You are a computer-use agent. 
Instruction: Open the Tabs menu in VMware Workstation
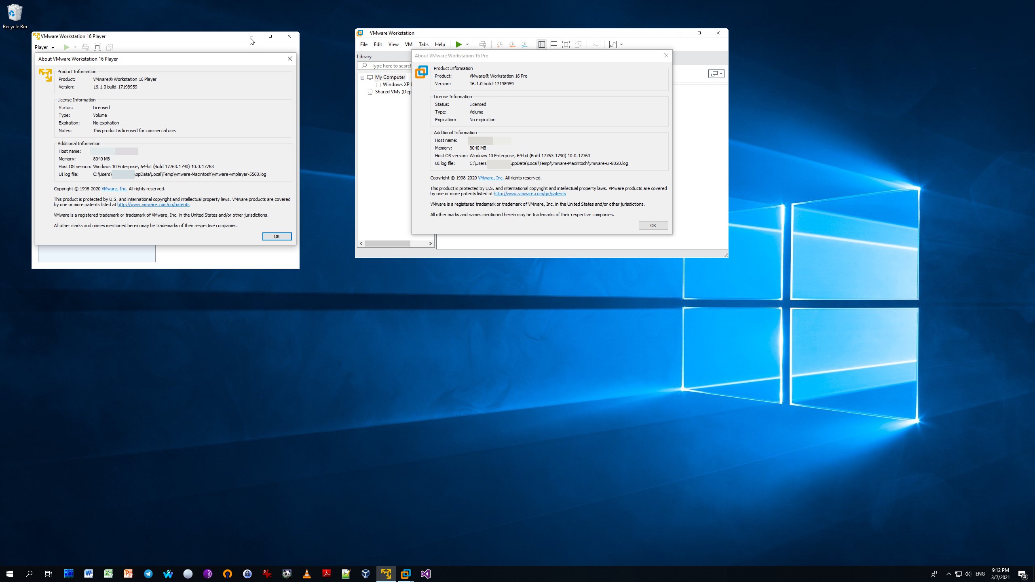(424, 44)
